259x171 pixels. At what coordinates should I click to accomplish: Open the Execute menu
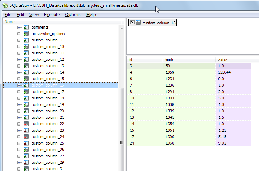(x=52, y=15)
